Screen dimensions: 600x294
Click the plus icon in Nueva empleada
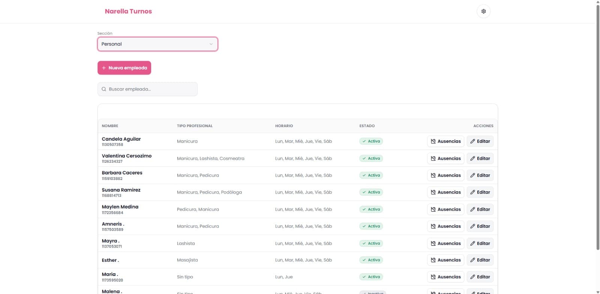click(104, 68)
